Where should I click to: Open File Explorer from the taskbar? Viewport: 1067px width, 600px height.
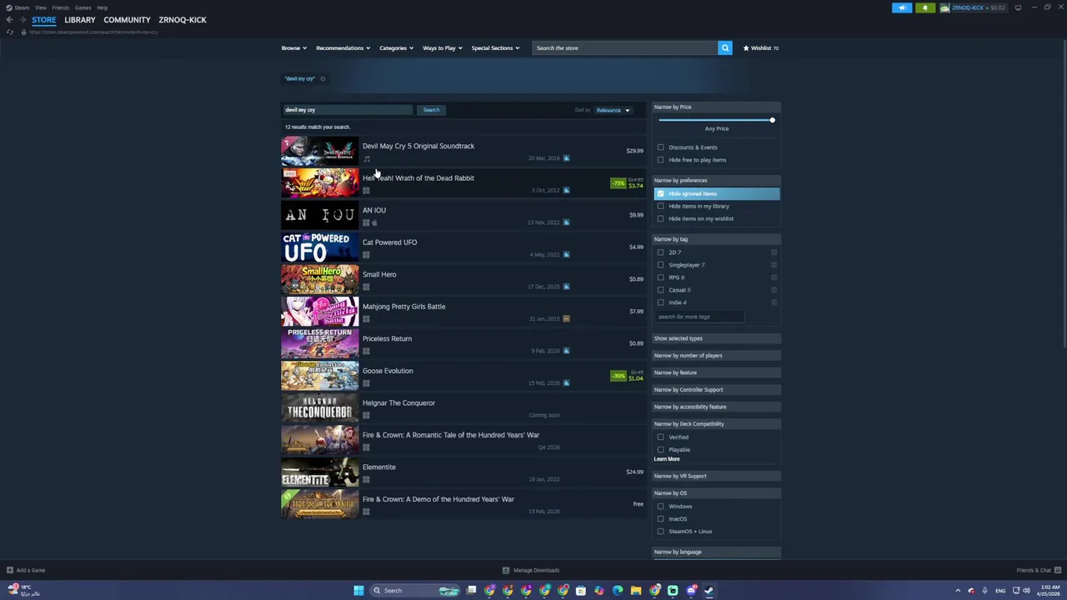(636, 590)
